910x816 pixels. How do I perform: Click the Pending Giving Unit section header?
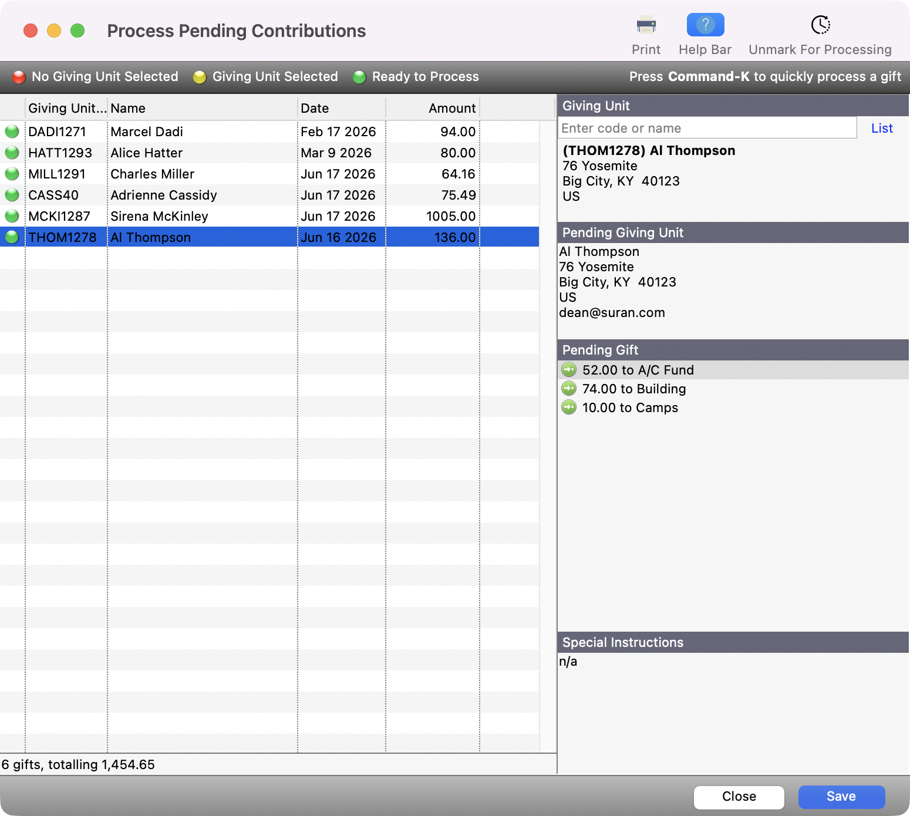tap(733, 232)
